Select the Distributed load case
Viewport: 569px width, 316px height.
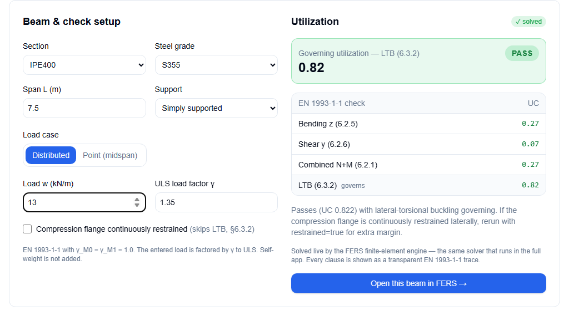[x=51, y=155]
